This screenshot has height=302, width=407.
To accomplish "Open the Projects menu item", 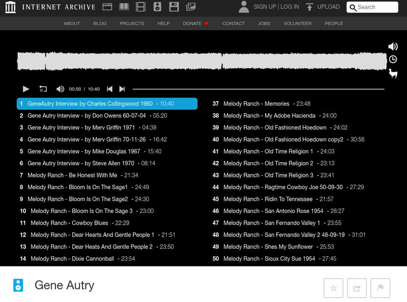I will [x=132, y=23].
